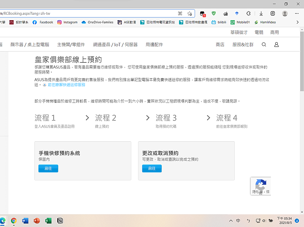
Task: Open Google Chrome from taskbar
Action: tap(14, 221)
